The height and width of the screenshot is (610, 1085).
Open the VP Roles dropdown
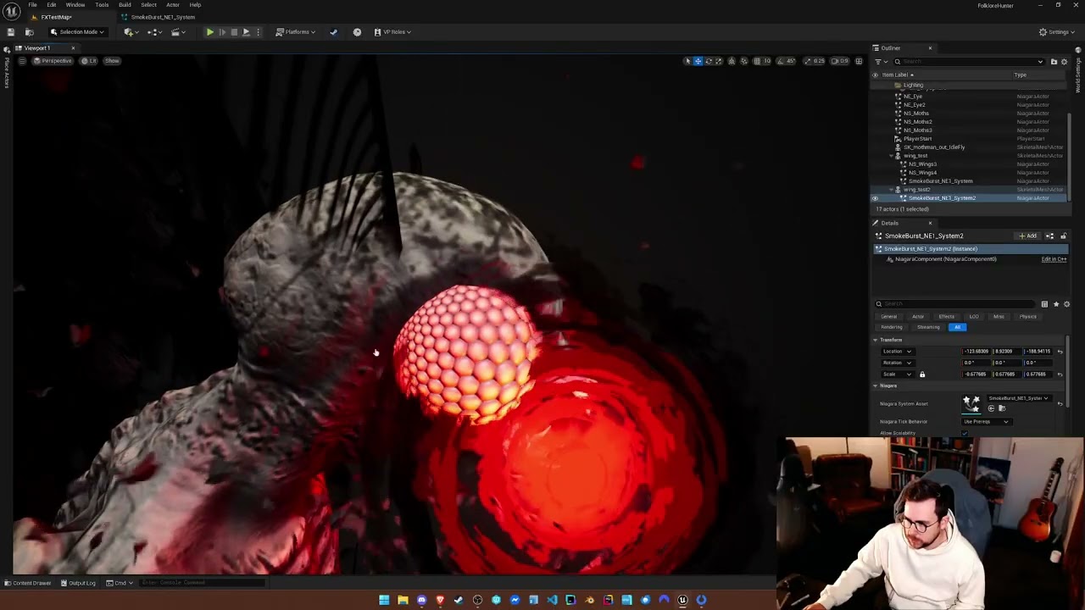pos(392,32)
